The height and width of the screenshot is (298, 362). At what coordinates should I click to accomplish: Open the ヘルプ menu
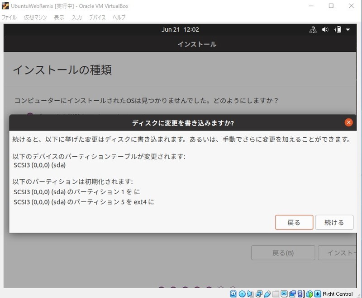coord(119,17)
